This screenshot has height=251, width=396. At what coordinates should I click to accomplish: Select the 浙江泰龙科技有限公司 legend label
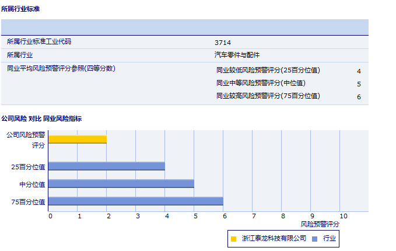click(274, 239)
